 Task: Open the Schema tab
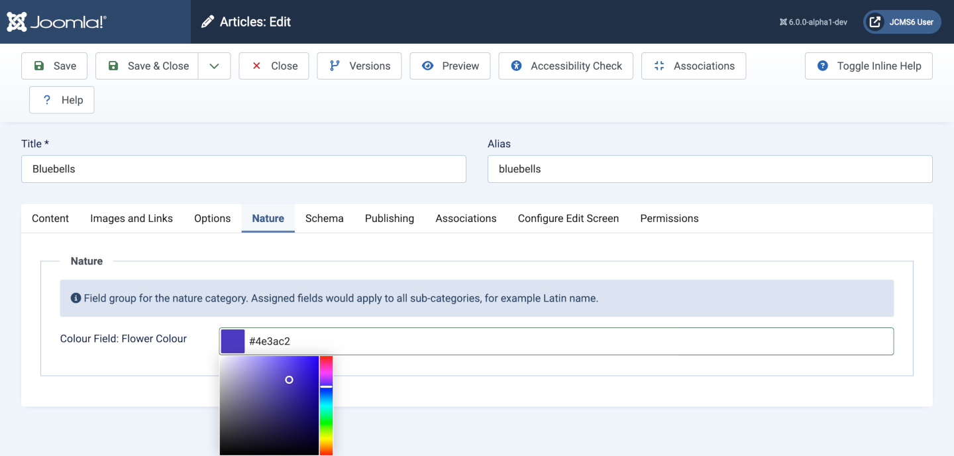324,218
